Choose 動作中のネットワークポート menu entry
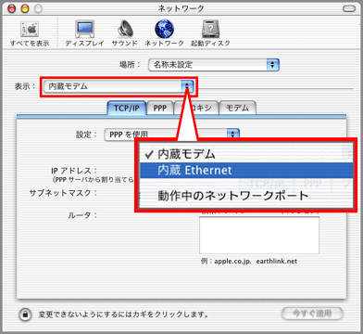Screen dimensions: 363x334 (246, 196)
